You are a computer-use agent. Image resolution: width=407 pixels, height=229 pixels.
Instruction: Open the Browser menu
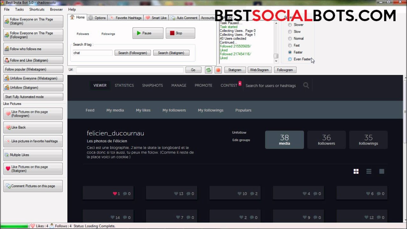coord(56,10)
